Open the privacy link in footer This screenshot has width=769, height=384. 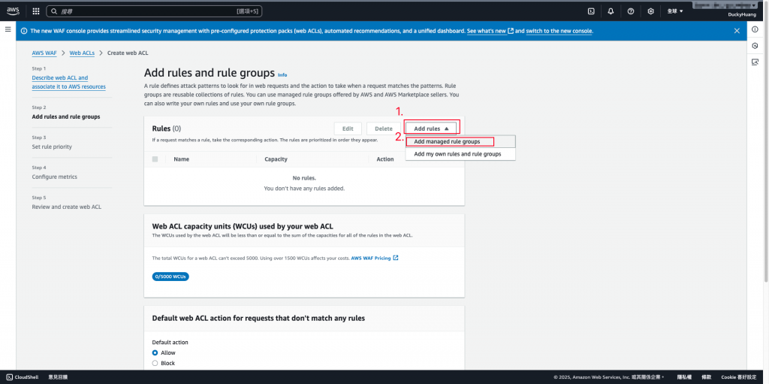684,377
